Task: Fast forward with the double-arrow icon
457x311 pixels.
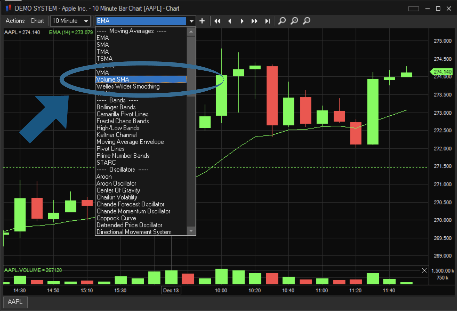Action: click(x=254, y=21)
